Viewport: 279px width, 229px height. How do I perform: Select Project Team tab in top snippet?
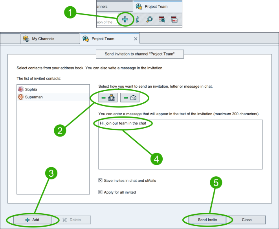158,7
